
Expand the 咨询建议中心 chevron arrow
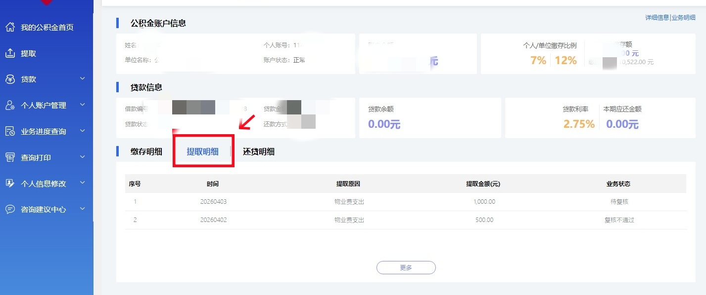(83, 209)
